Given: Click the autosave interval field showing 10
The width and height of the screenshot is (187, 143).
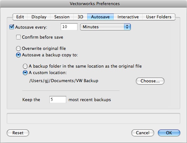Looking at the screenshot, I should click(69, 27).
